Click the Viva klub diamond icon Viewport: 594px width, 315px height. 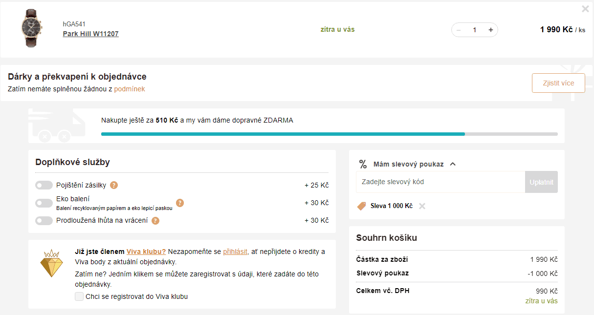click(x=51, y=263)
